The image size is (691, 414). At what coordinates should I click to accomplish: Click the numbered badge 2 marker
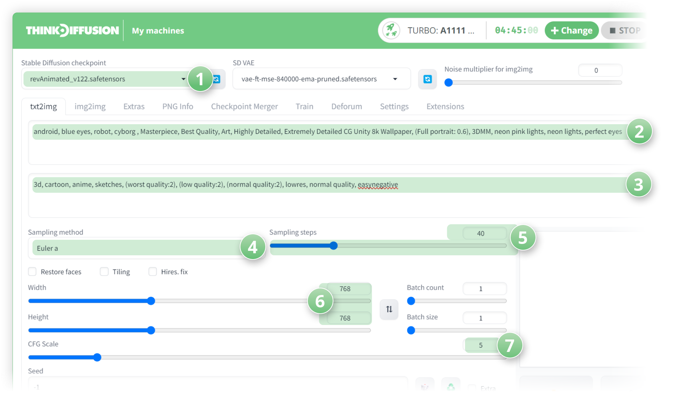(639, 131)
